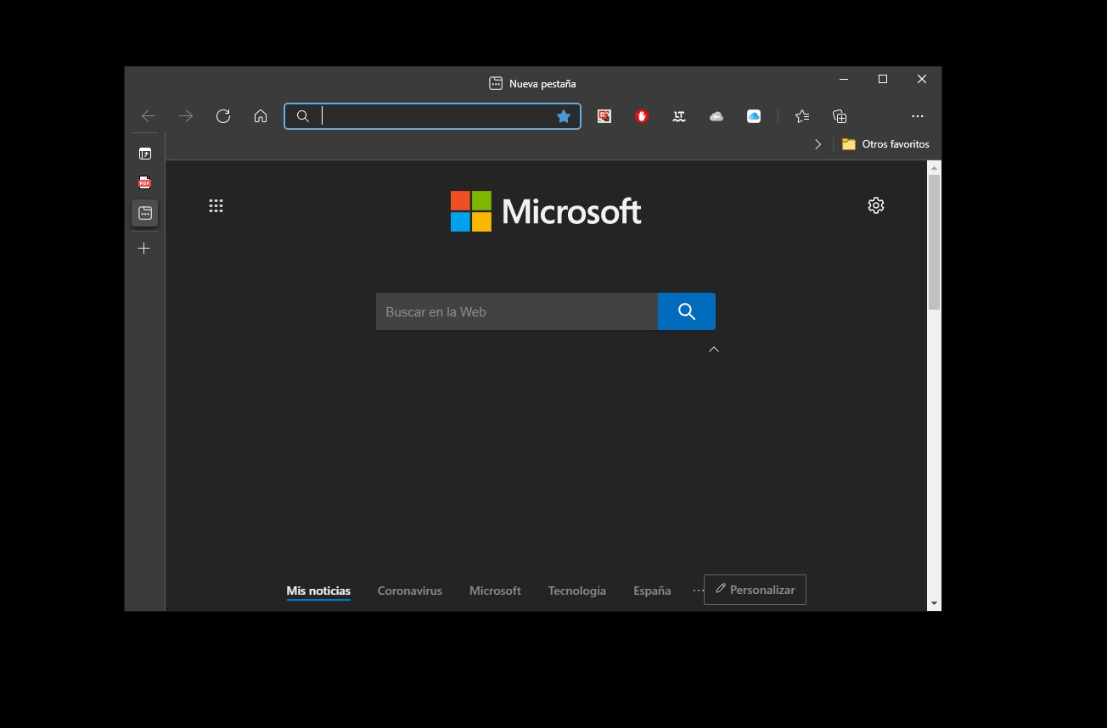This screenshot has width=1107, height=728.
Task: Show more news categories with ellipsis
Action: pyautogui.click(x=698, y=590)
